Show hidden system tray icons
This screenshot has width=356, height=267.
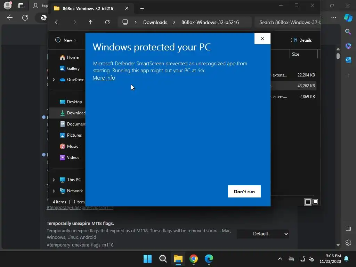pyautogui.click(x=280, y=259)
